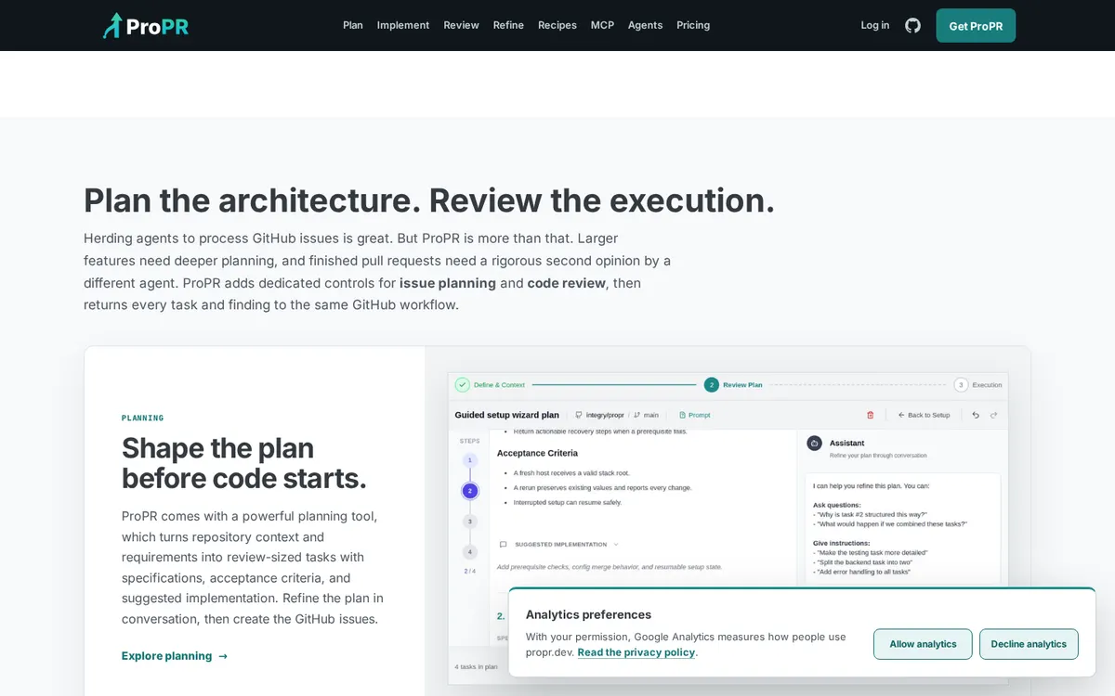The image size is (1115, 696).
Task: Click the "Ask questions:" text in Assistant
Action: pos(837,505)
